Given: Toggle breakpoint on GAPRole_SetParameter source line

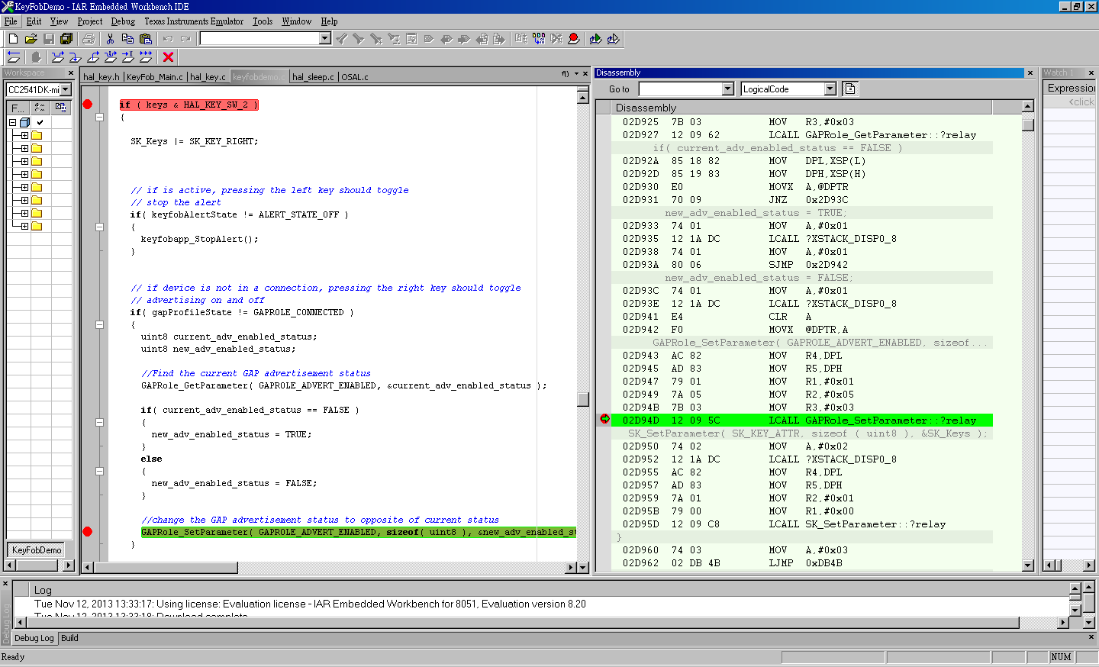Looking at the screenshot, I should pyautogui.click(x=88, y=532).
